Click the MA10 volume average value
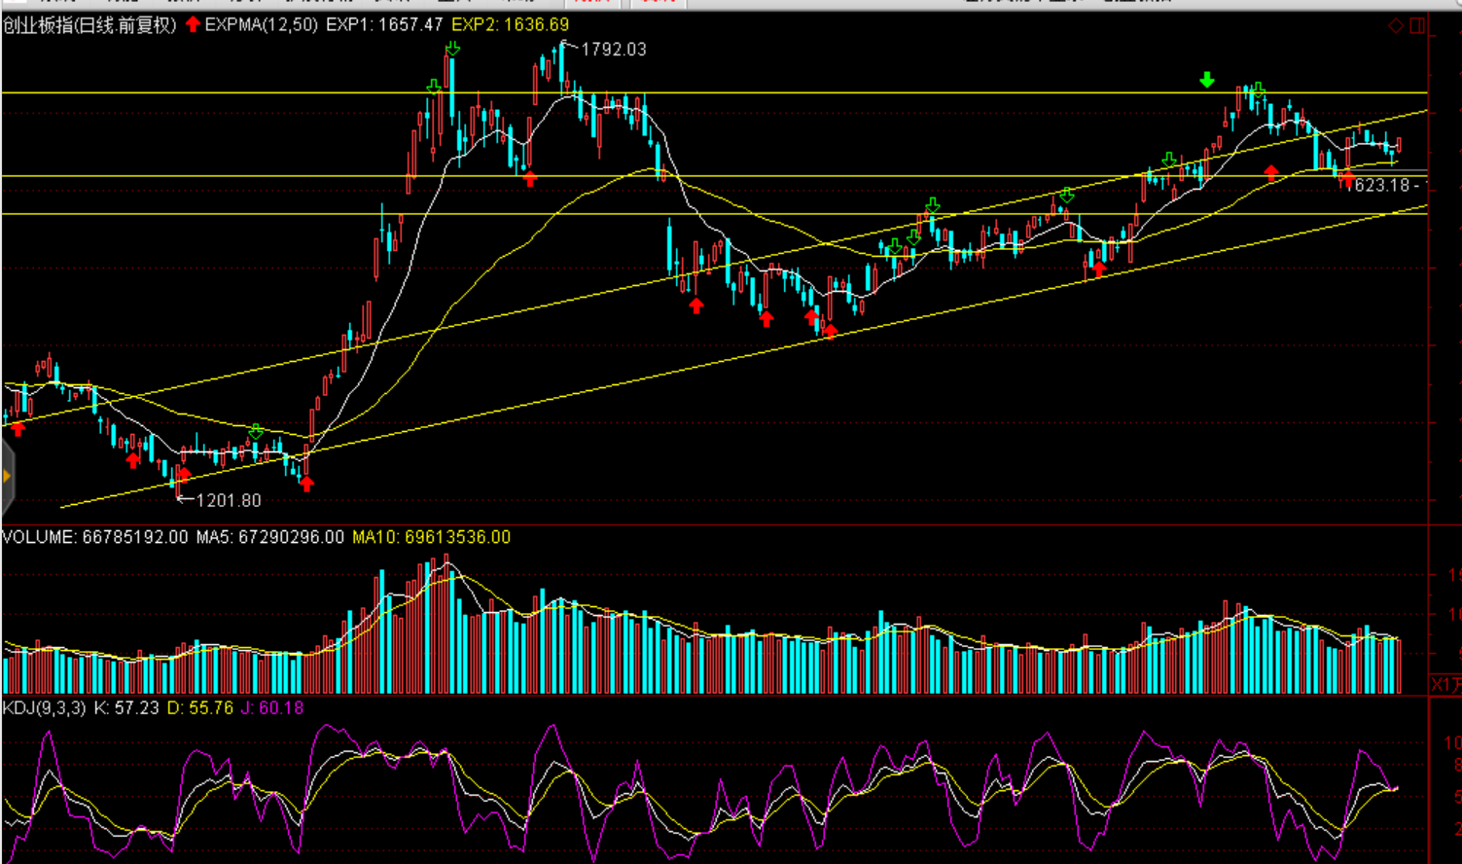 431,537
